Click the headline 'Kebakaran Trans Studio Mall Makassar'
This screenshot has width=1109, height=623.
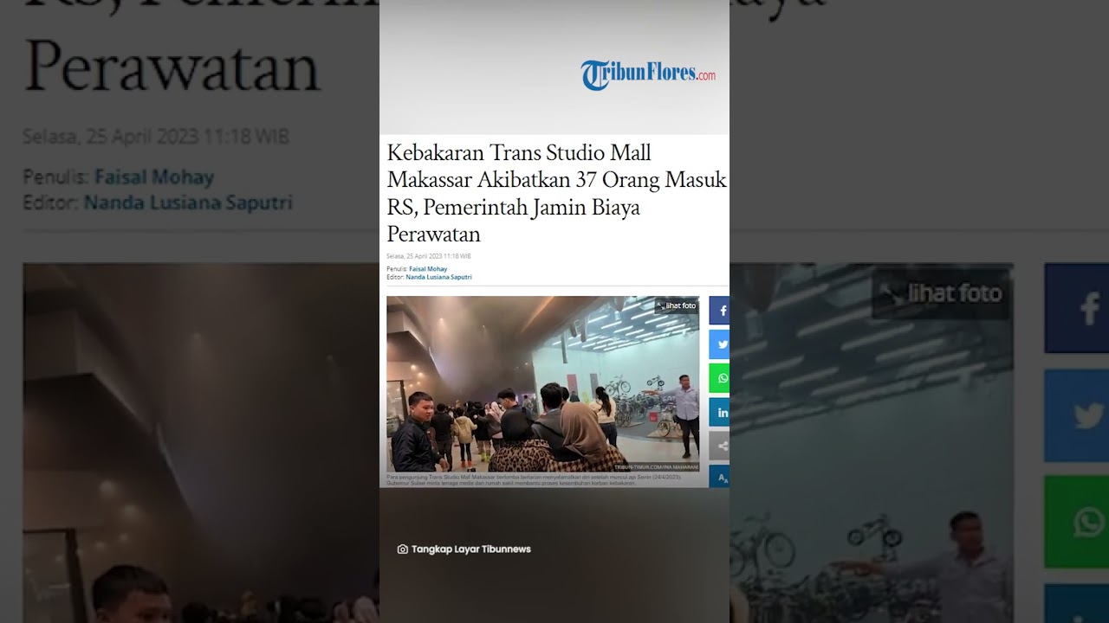(556, 193)
